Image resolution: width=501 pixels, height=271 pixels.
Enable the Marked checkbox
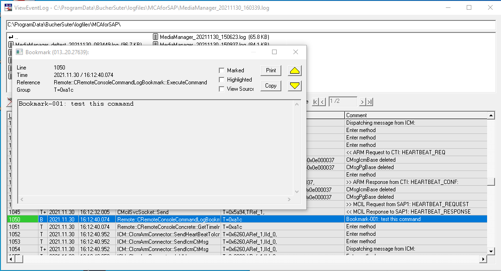222,70
